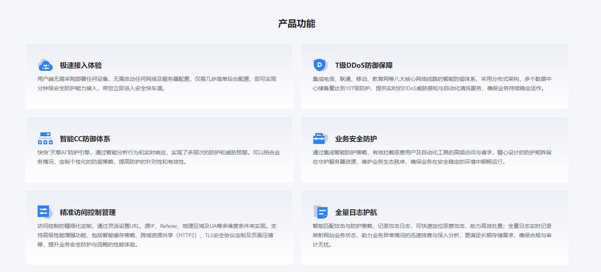
Task: Open the 极速接入体验 heading
Action: [81, 65]
